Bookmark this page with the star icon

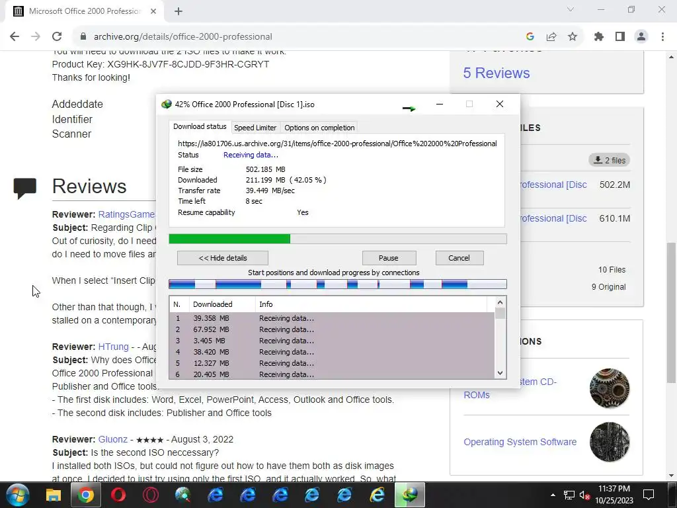click(x=573, y=37)
